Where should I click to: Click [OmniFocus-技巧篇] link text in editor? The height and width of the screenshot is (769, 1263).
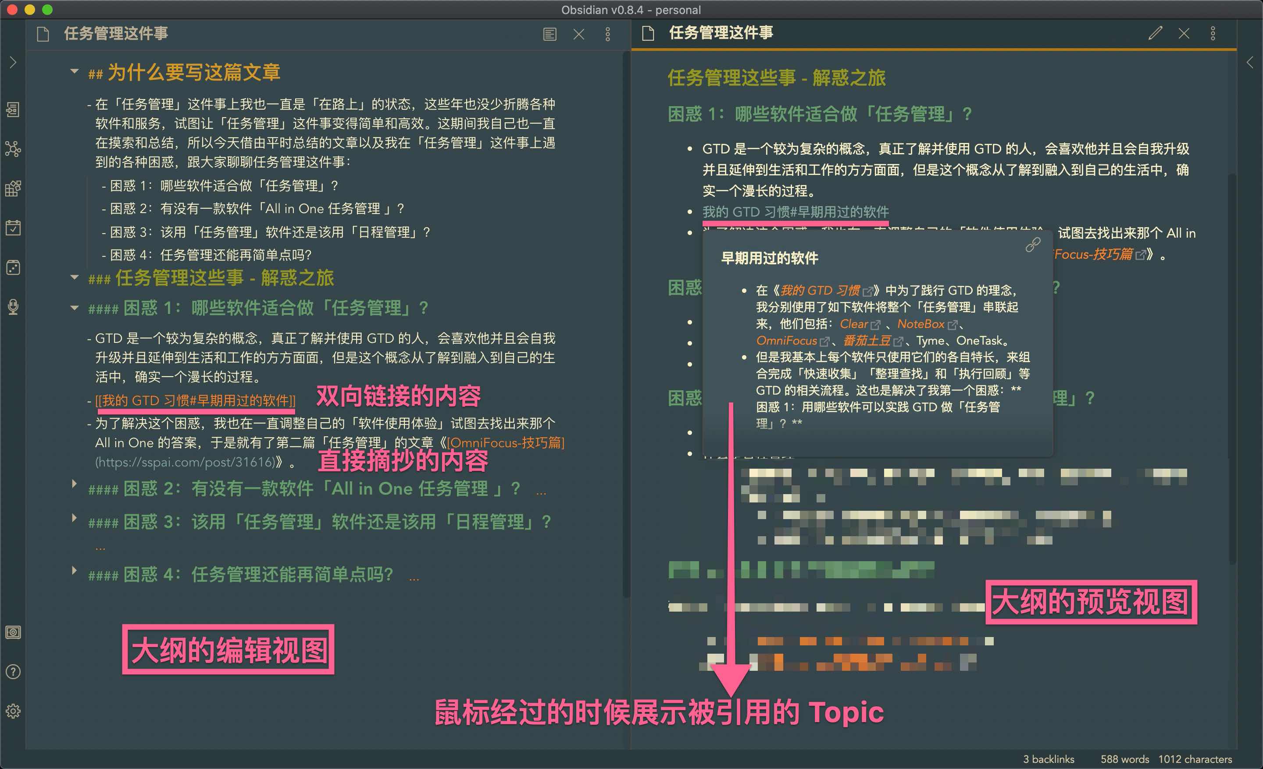point(505,443)
